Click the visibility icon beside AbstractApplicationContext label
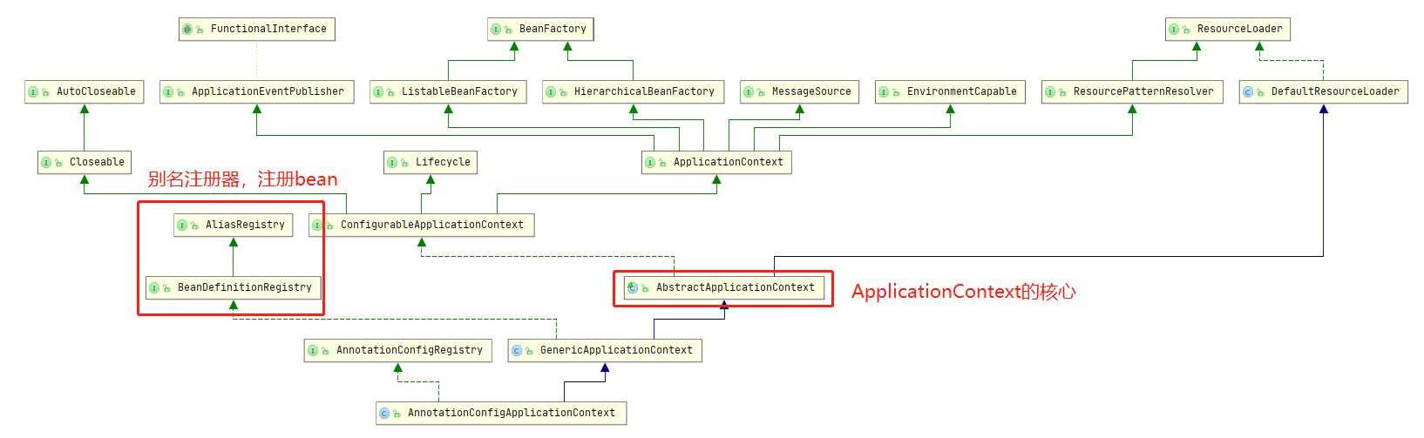Image resolution: width=1424 pixels, height=438 pixels. (646, 288)
